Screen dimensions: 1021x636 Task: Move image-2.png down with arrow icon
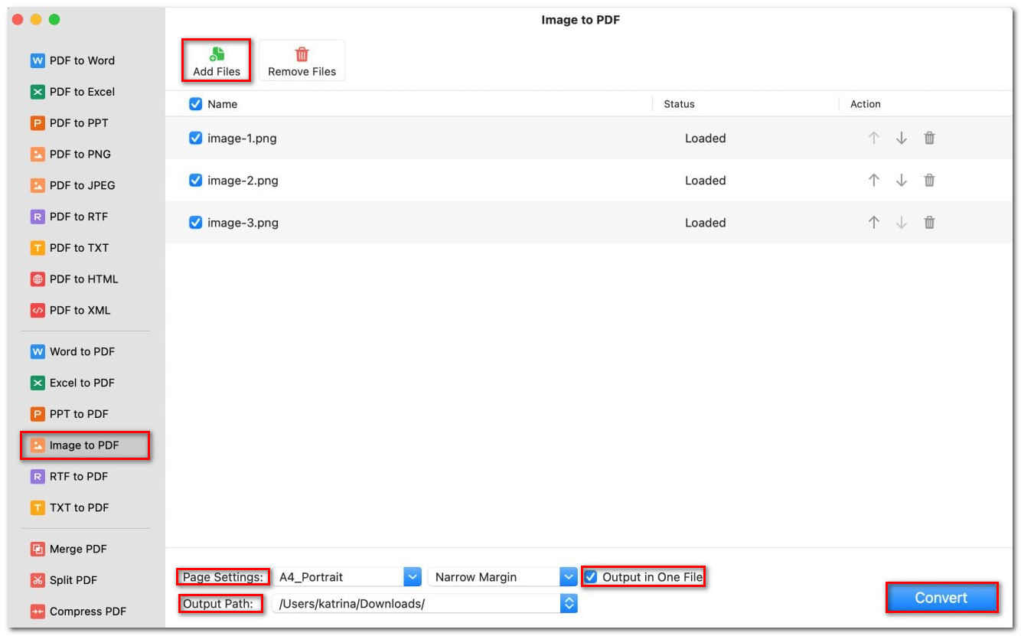pyautogui.click(x=901, y=181)
